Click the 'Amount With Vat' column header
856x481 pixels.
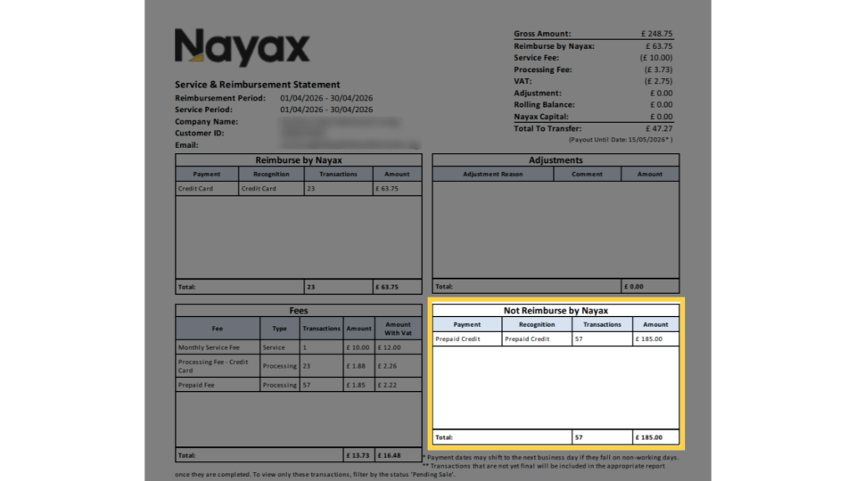[x=398, y=329]
